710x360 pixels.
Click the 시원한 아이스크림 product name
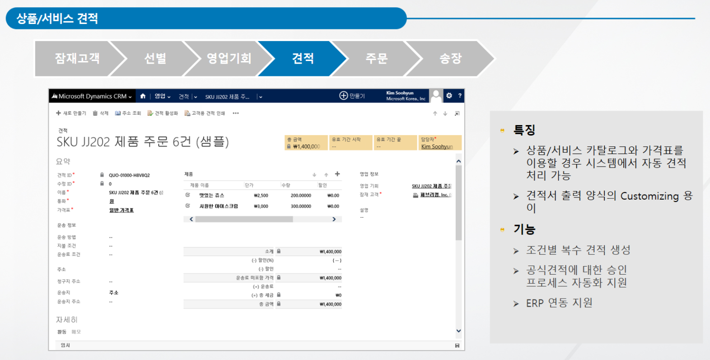pos(219,206)
